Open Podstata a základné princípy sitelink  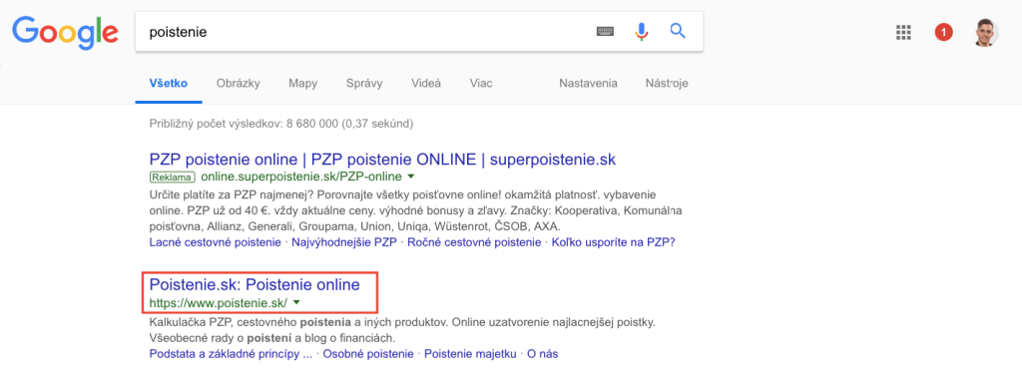point(231,355)
